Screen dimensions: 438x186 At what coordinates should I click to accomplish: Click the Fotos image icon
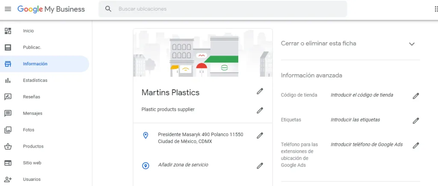(x=8, y=130)
